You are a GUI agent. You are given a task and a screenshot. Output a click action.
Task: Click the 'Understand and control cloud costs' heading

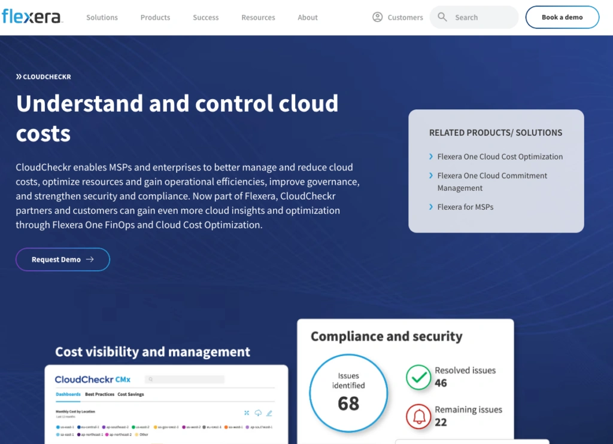coord(177,118)
